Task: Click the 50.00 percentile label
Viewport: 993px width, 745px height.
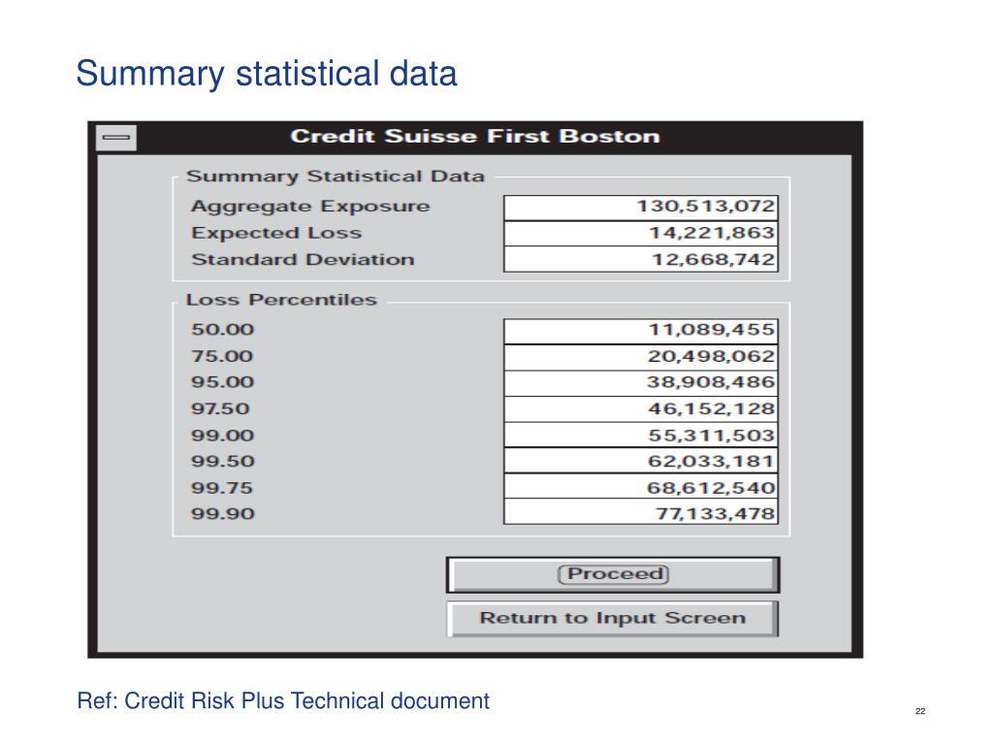Action: [x=222, y=330]
